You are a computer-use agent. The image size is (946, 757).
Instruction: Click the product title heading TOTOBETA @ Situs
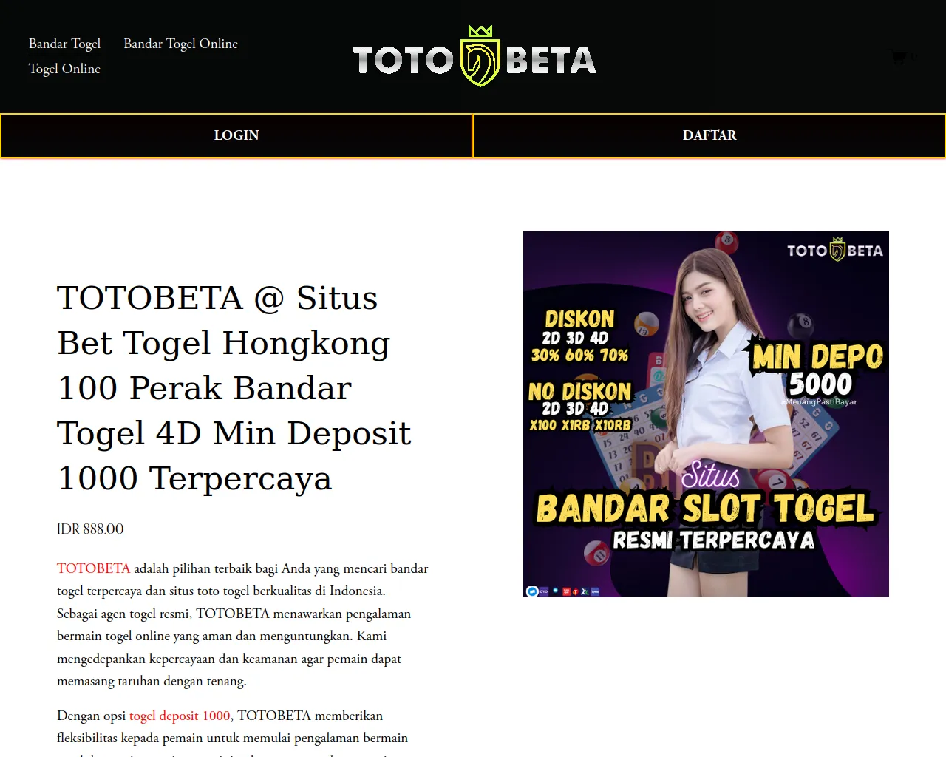point(234,387)
